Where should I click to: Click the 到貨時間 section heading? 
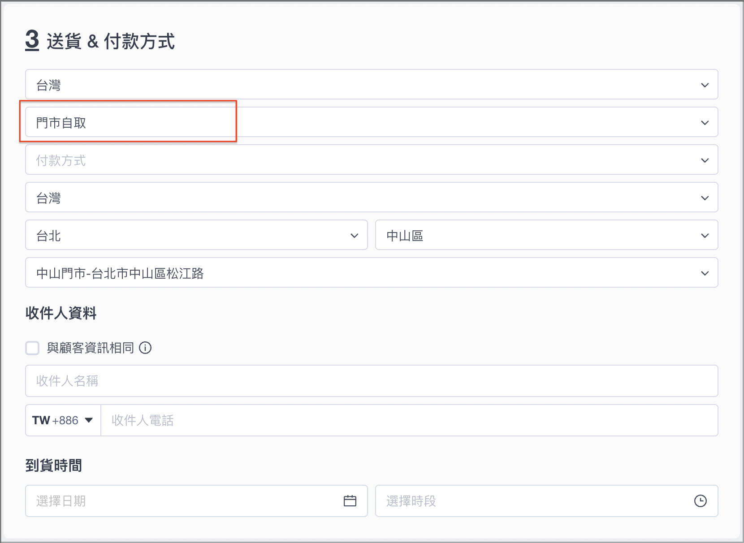[54, 465]
